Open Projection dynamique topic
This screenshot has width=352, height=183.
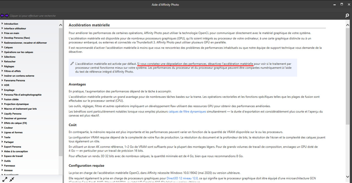click(16, 104)
